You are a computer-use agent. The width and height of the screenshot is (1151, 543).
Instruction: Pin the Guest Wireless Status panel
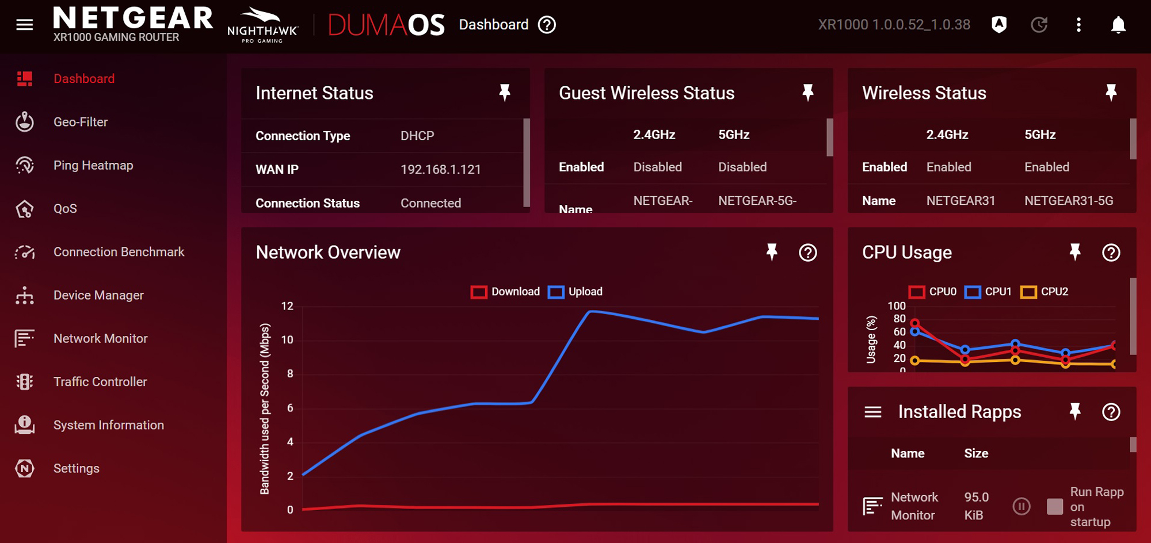pyautogui.click(x=808, y=93)
